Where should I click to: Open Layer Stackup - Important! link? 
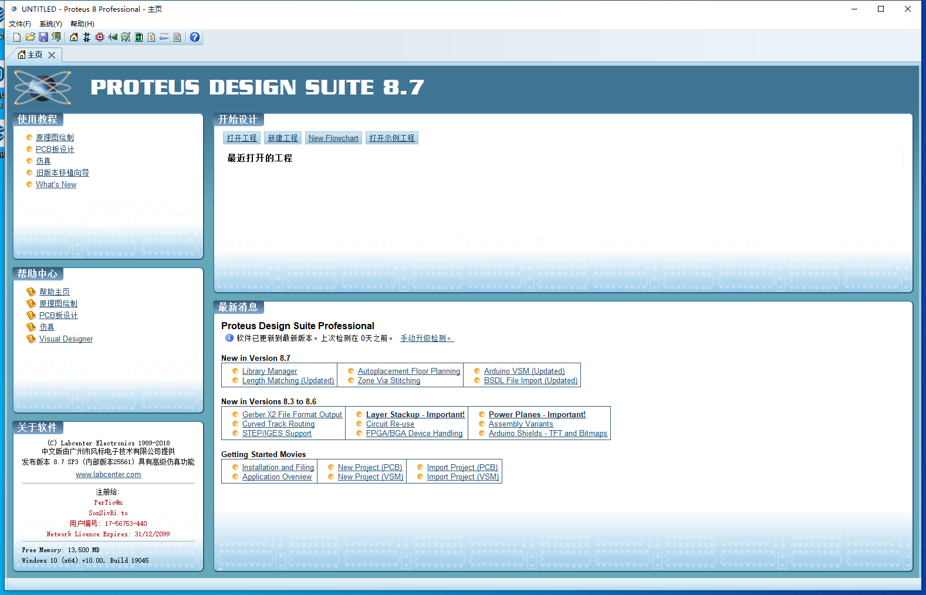(x=415, y=414)
